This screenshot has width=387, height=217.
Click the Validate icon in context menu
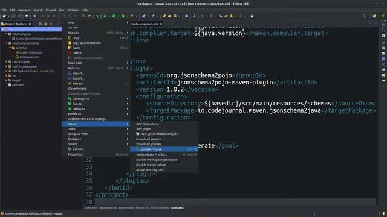[70, 149]
